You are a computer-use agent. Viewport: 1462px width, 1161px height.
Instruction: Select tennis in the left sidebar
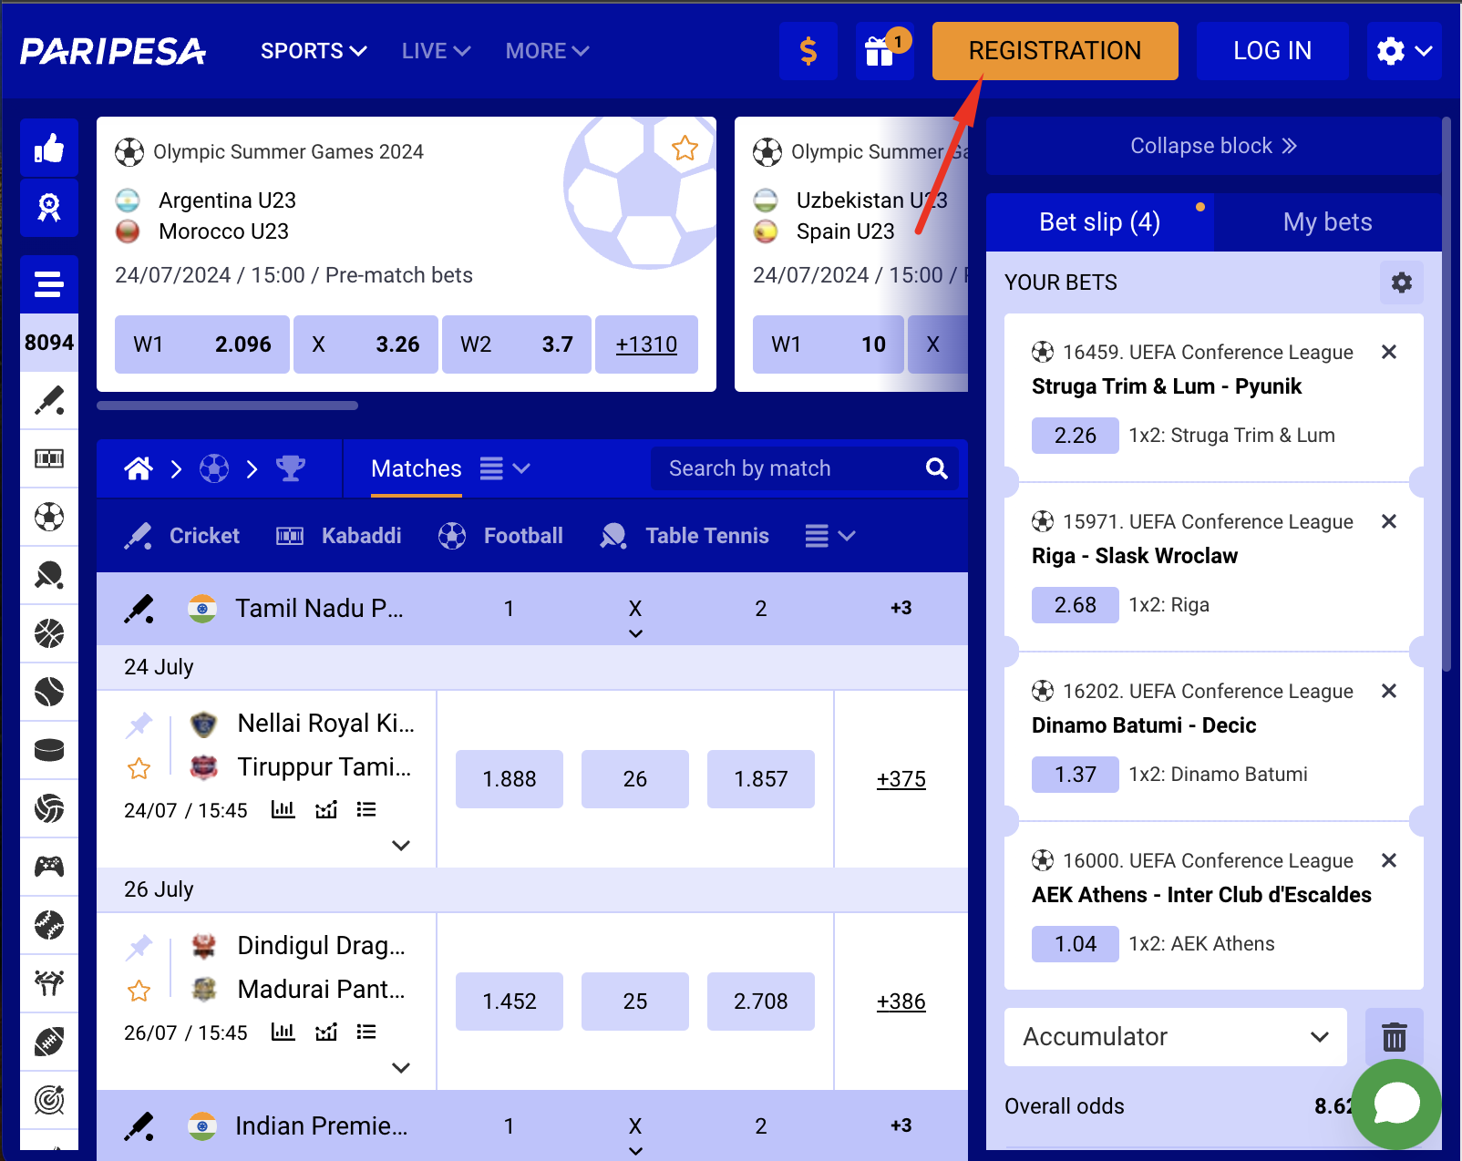(49, 692)
